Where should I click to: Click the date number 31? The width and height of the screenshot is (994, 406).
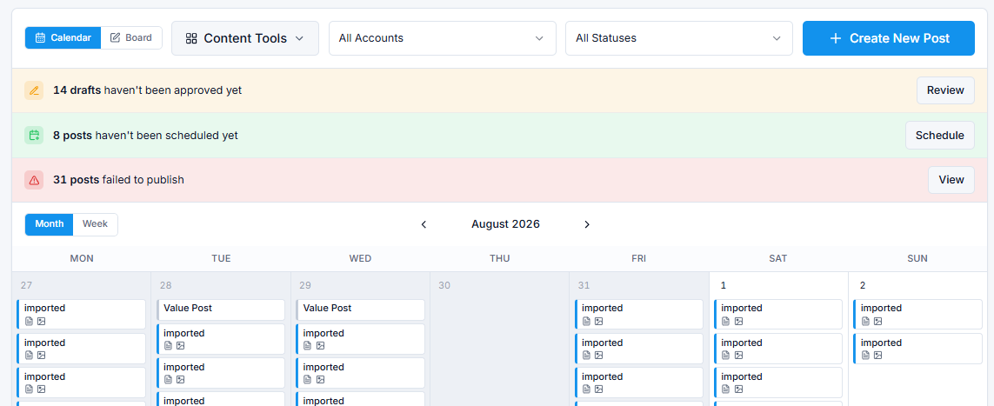584,286
